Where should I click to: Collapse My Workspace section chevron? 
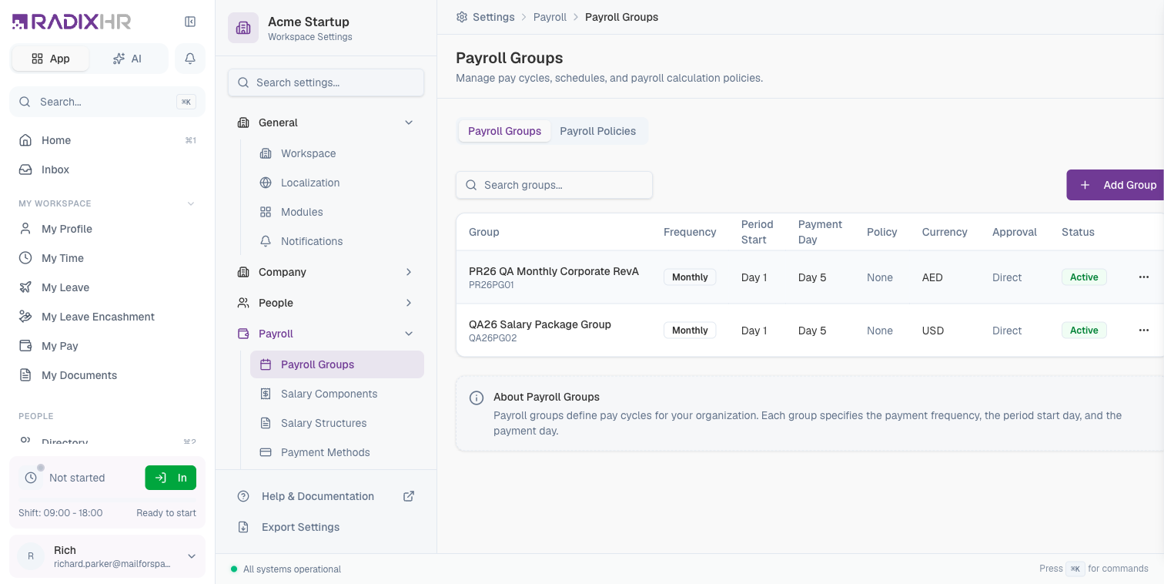(191, 203)
